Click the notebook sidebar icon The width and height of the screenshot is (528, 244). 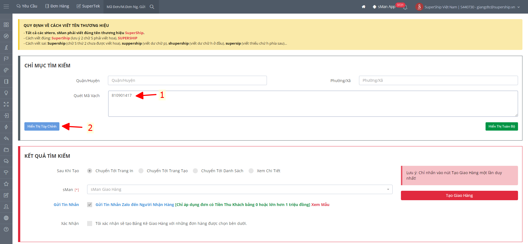click(6, 82)
